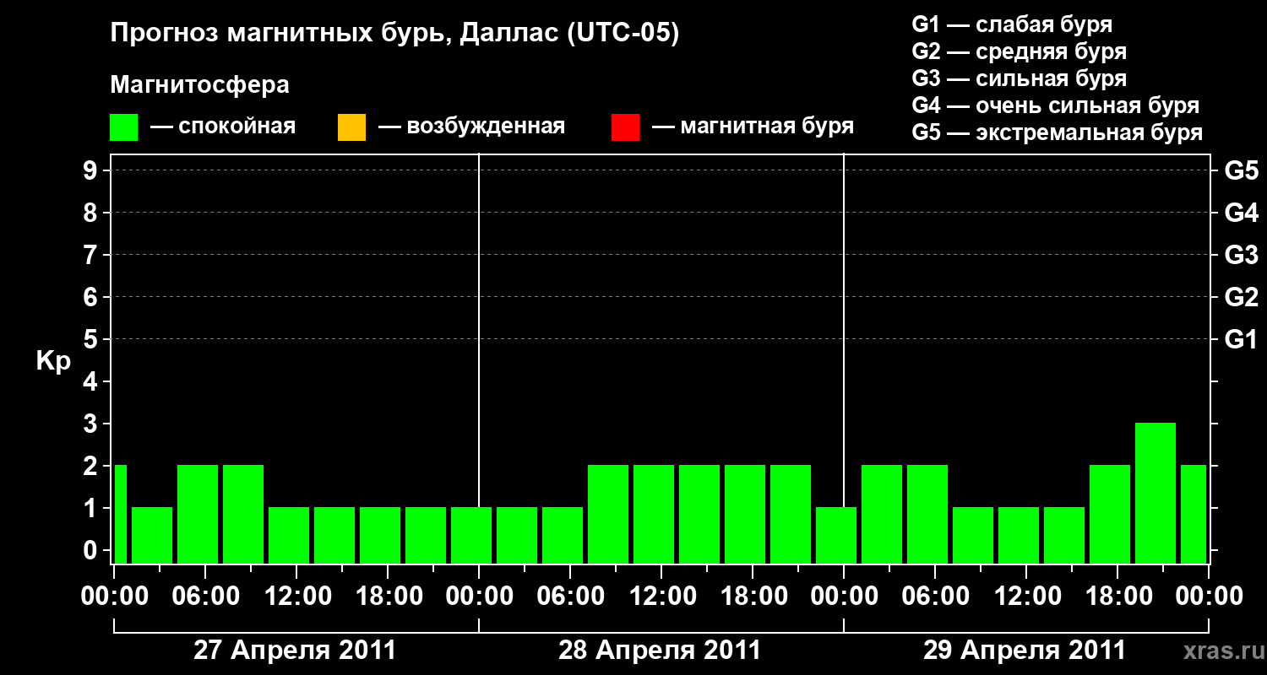Click the '18:00' time label above 27 Апреля

[388, 597]
